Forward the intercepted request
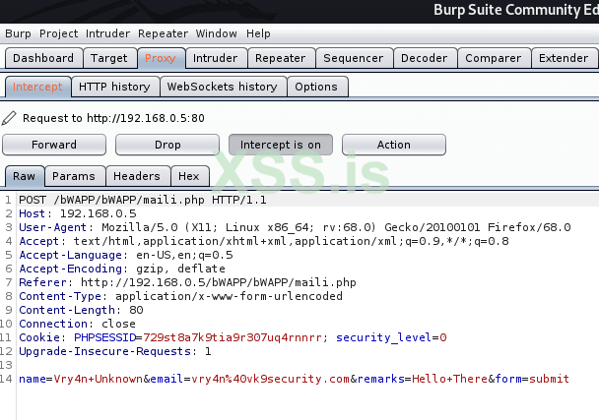This screenshot has width=599, height=420. (x=54, y=145)
